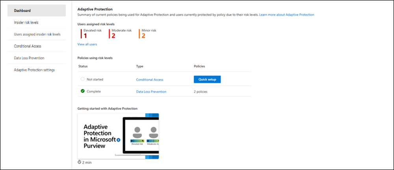Click the 'Elevated risk' label
The height and width of the screenshot is (170, 394).
tap(93, 30)
